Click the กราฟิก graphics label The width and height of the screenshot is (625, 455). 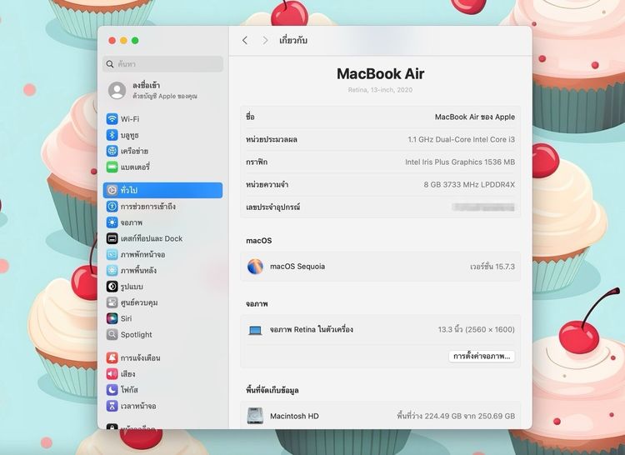point(257,162)
